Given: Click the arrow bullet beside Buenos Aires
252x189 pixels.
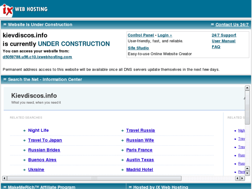Looking at the screenshot, I should tap(24, 160).
